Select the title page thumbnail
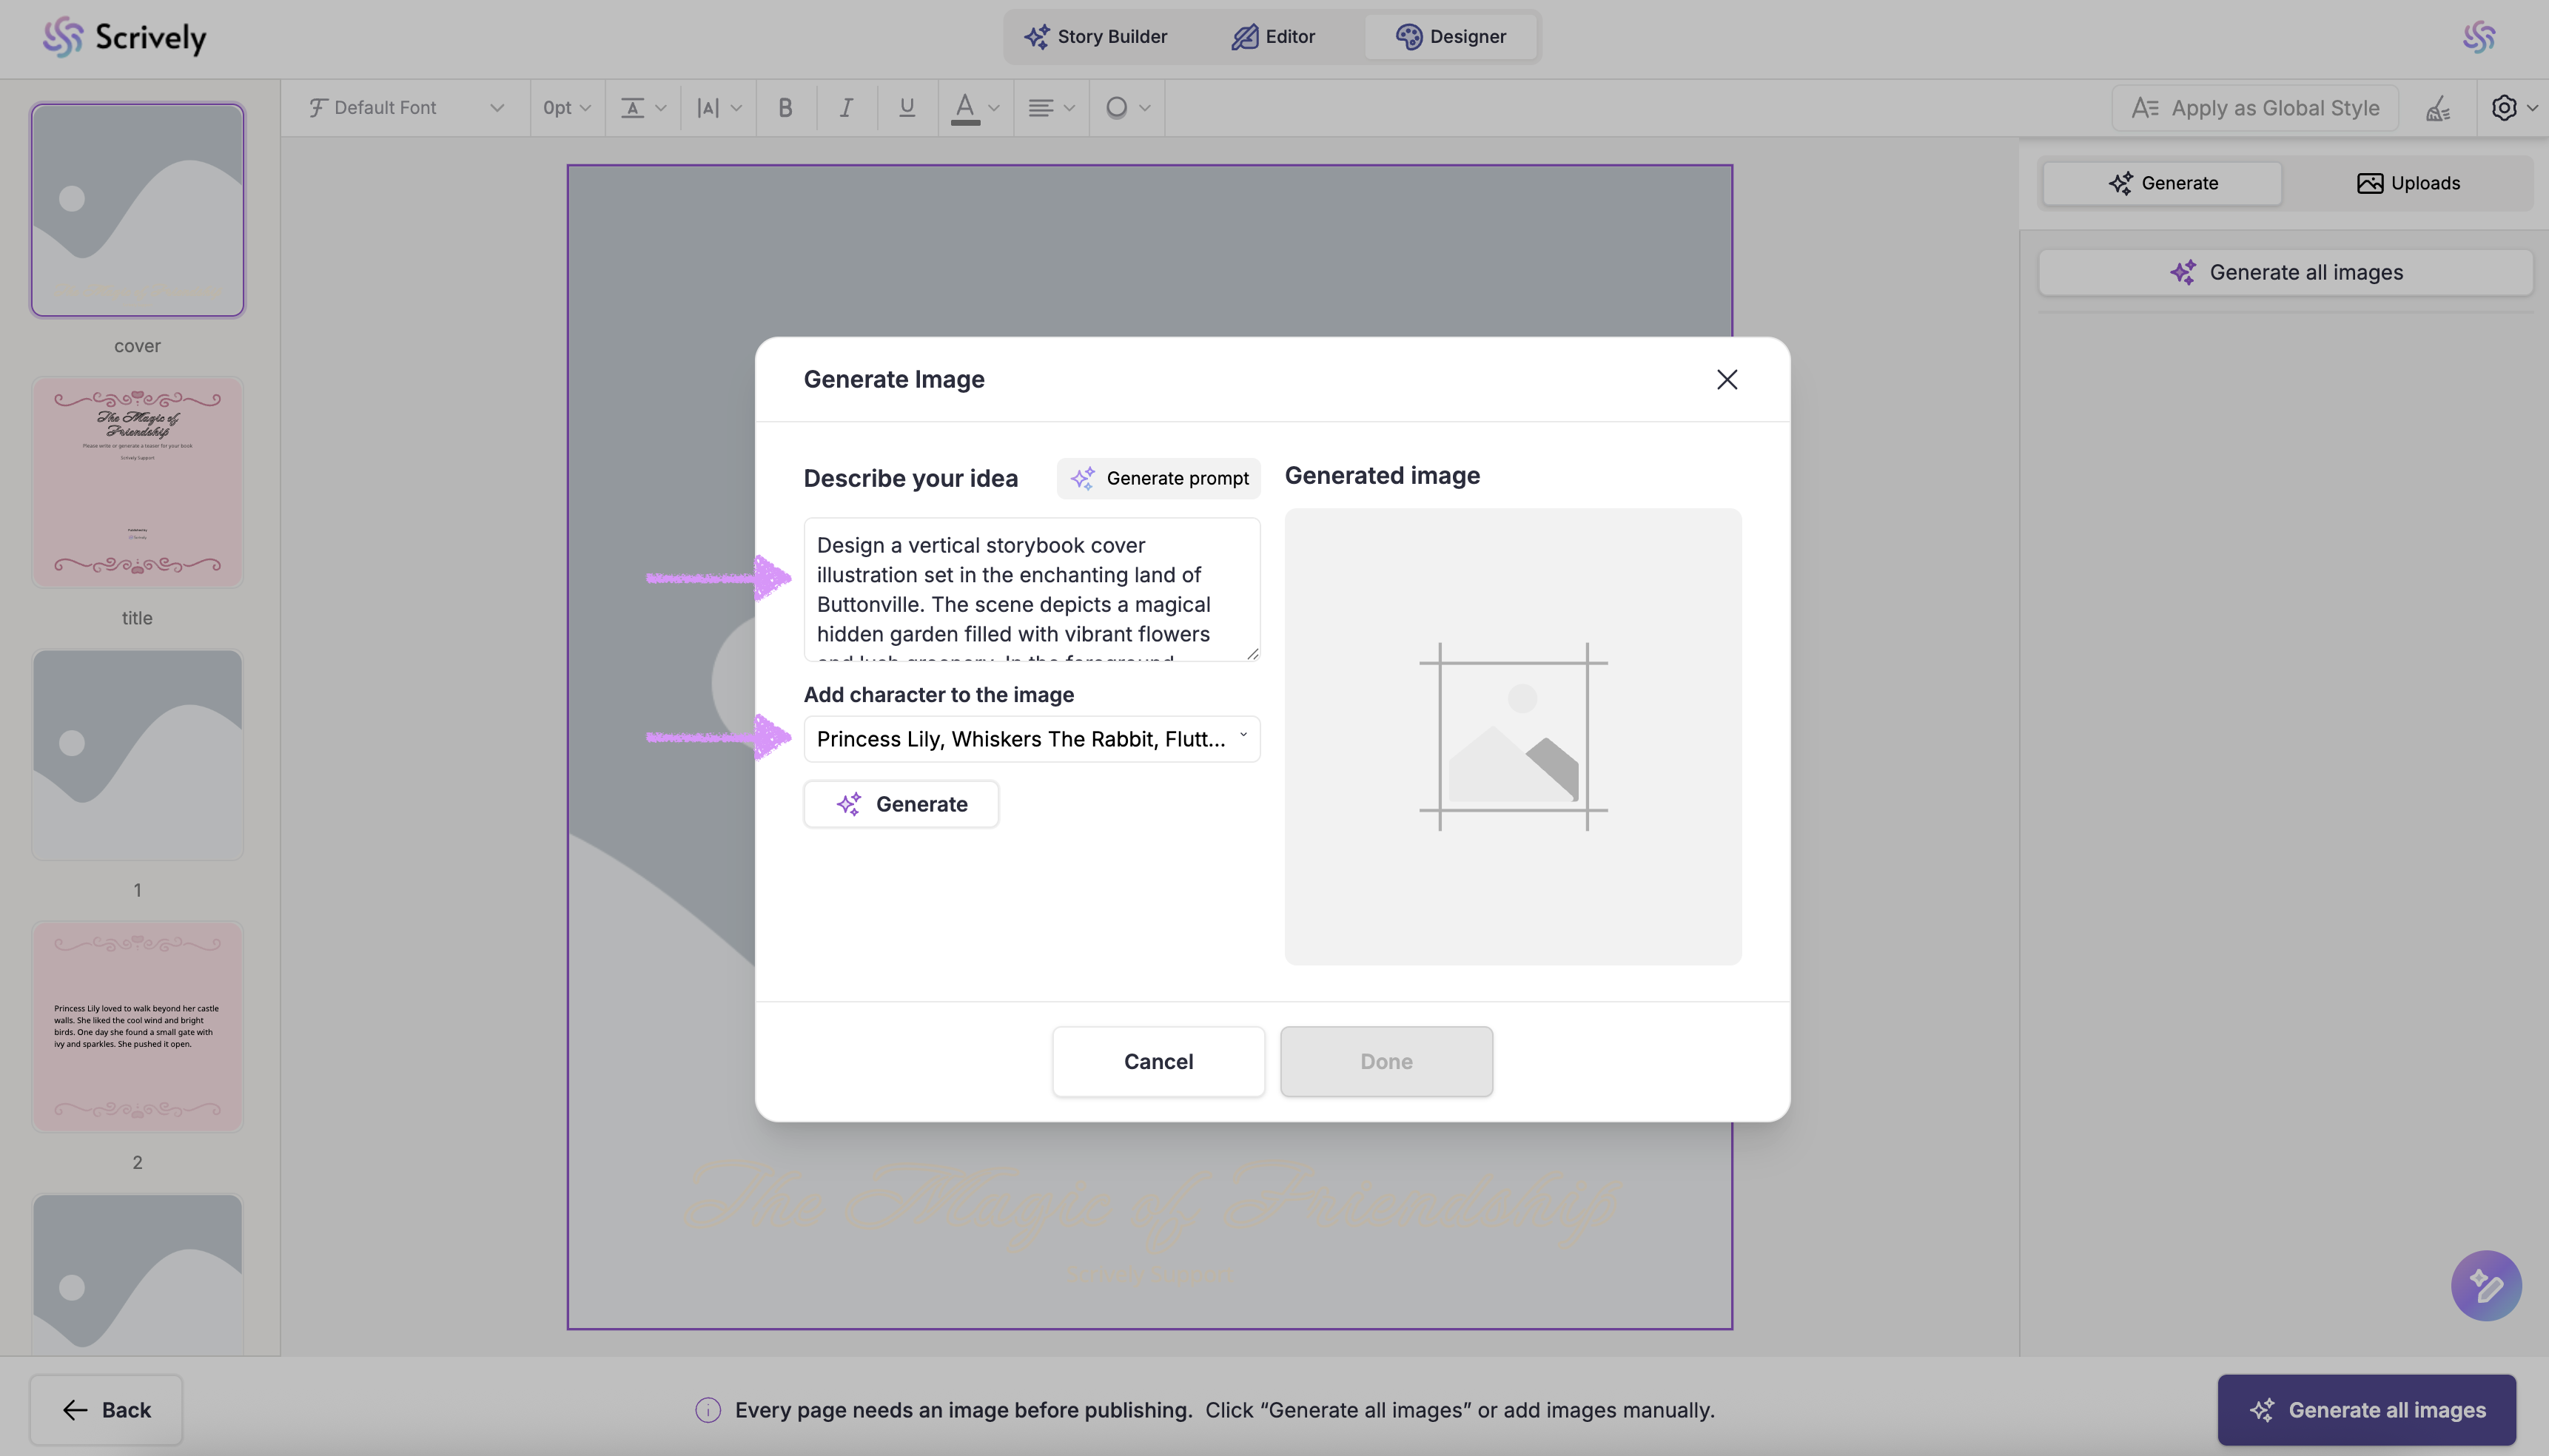 coord(137,483)
